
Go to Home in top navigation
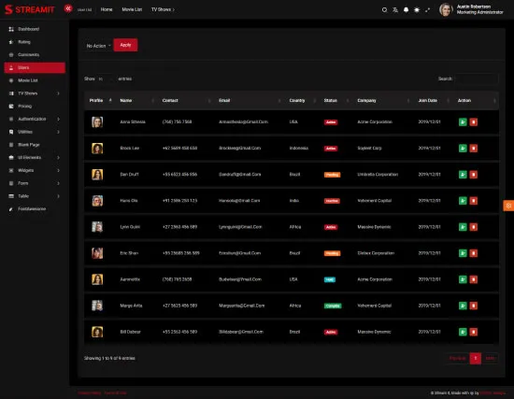tap(107, 9)
